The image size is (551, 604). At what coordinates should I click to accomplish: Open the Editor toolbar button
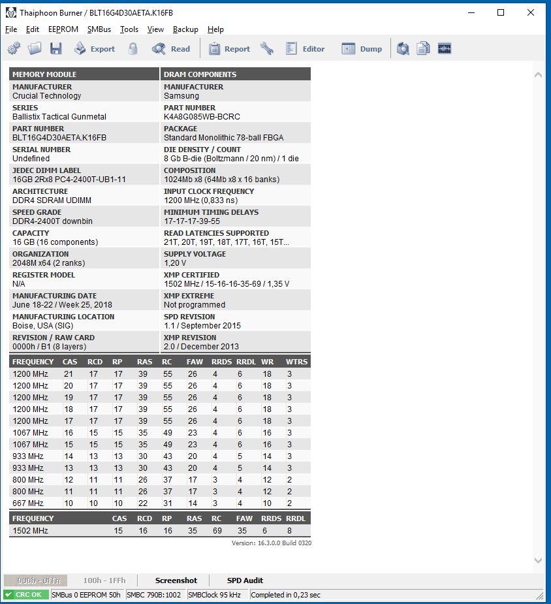(x=305, y=48)
